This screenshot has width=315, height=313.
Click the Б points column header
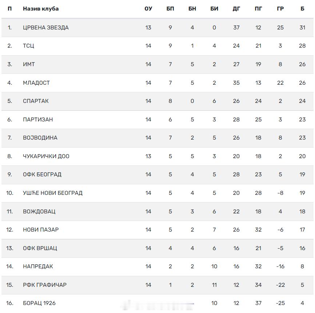[302, 9]
